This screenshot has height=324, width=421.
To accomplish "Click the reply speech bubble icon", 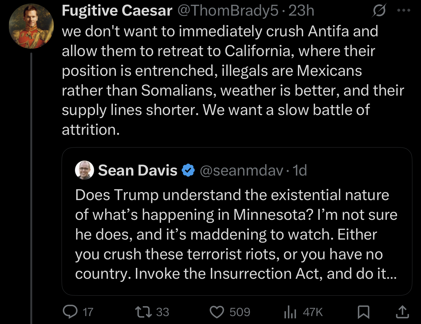I will click(x=70, y=312).
